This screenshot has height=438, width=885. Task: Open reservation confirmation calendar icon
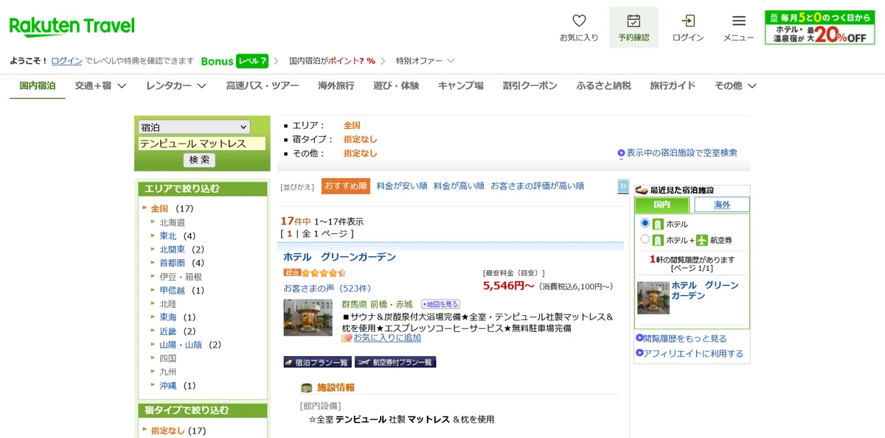(634, 21)
